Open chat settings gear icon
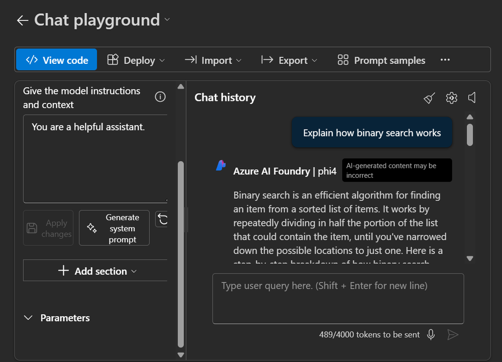This screenshot has width=502, height=362. (x=451, y=98)
